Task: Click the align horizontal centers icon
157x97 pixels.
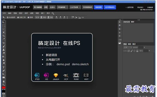Action: pyautogui.click(x=61, y=17)
